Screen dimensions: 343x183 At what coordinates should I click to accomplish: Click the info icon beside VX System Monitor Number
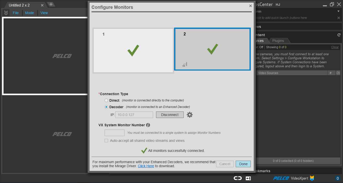[148, 125]
